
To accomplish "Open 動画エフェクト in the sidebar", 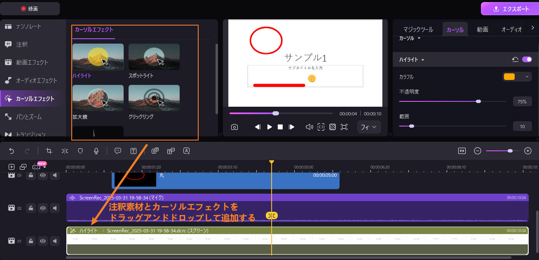I will [x=33, y=62].
